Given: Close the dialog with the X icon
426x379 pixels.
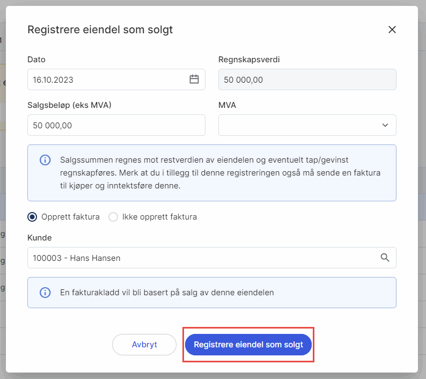Looking at the screenshot, I should (x=392, y=30).
